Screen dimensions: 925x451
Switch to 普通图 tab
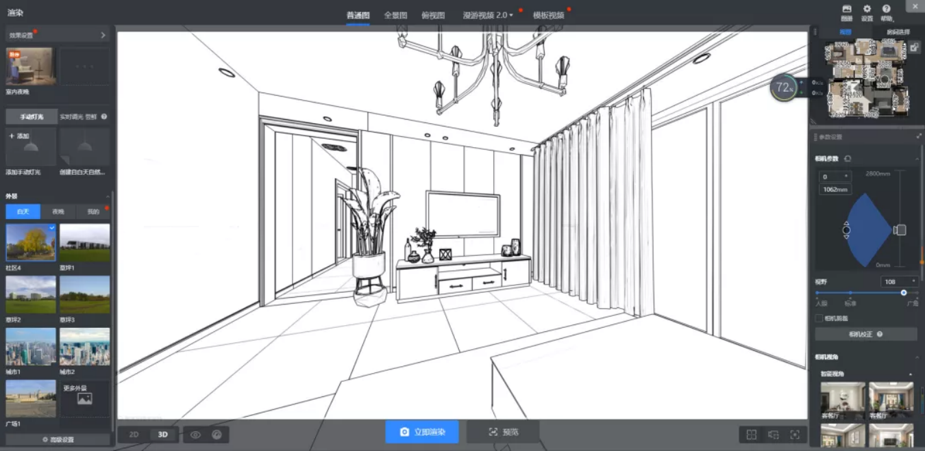pyautogui.click(x=358, y=15)
